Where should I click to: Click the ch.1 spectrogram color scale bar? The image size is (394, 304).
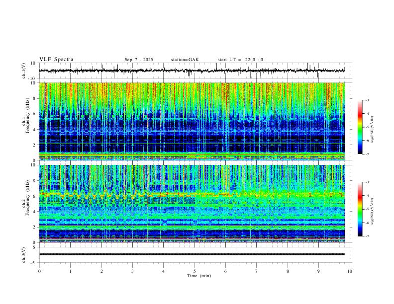point(360,127)
